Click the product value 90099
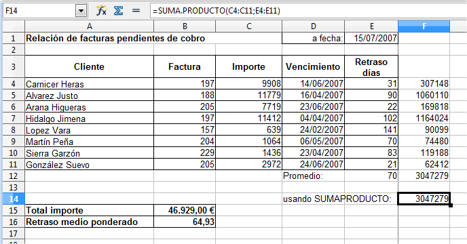467x244 pixels. [x=424, y=129]
